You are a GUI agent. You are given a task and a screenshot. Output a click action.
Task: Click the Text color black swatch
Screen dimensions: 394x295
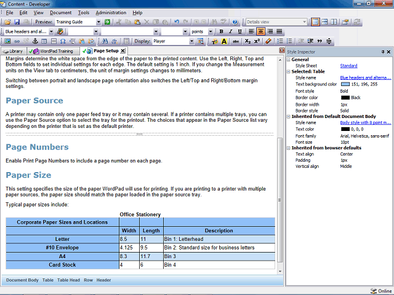(x=345, y=129)
